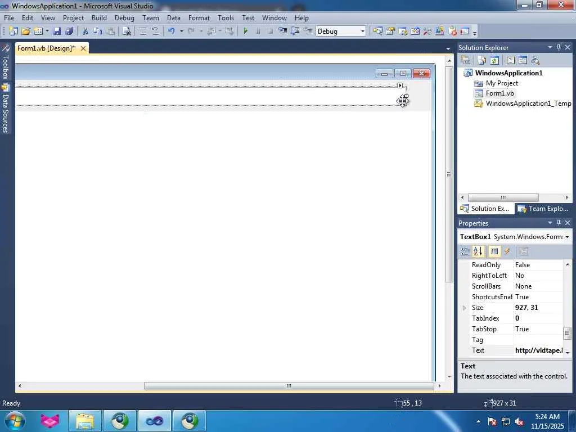
Task: Close the Form1.vb [Design] tab
Action: pyautogui.click(x=83, y=48)
